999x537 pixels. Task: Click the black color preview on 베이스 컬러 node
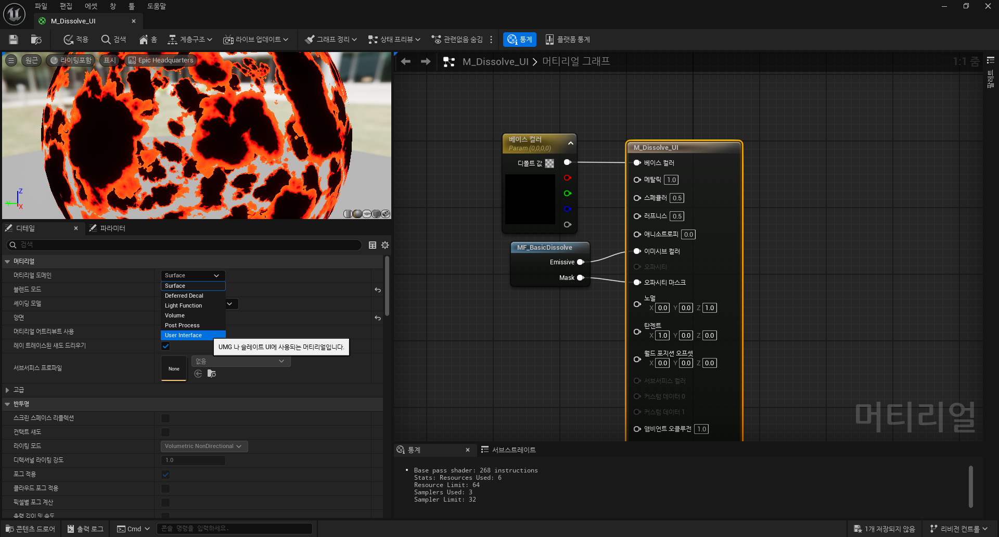coord(530,199)
